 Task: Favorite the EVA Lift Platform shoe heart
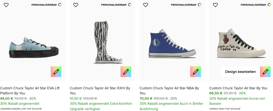coord(6,5)
